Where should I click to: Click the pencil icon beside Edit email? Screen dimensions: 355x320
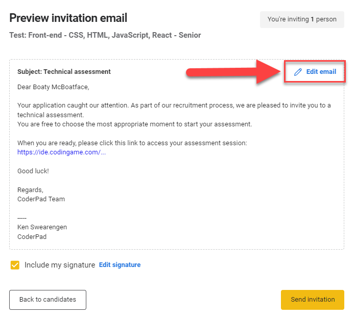(x=298, y=72)
